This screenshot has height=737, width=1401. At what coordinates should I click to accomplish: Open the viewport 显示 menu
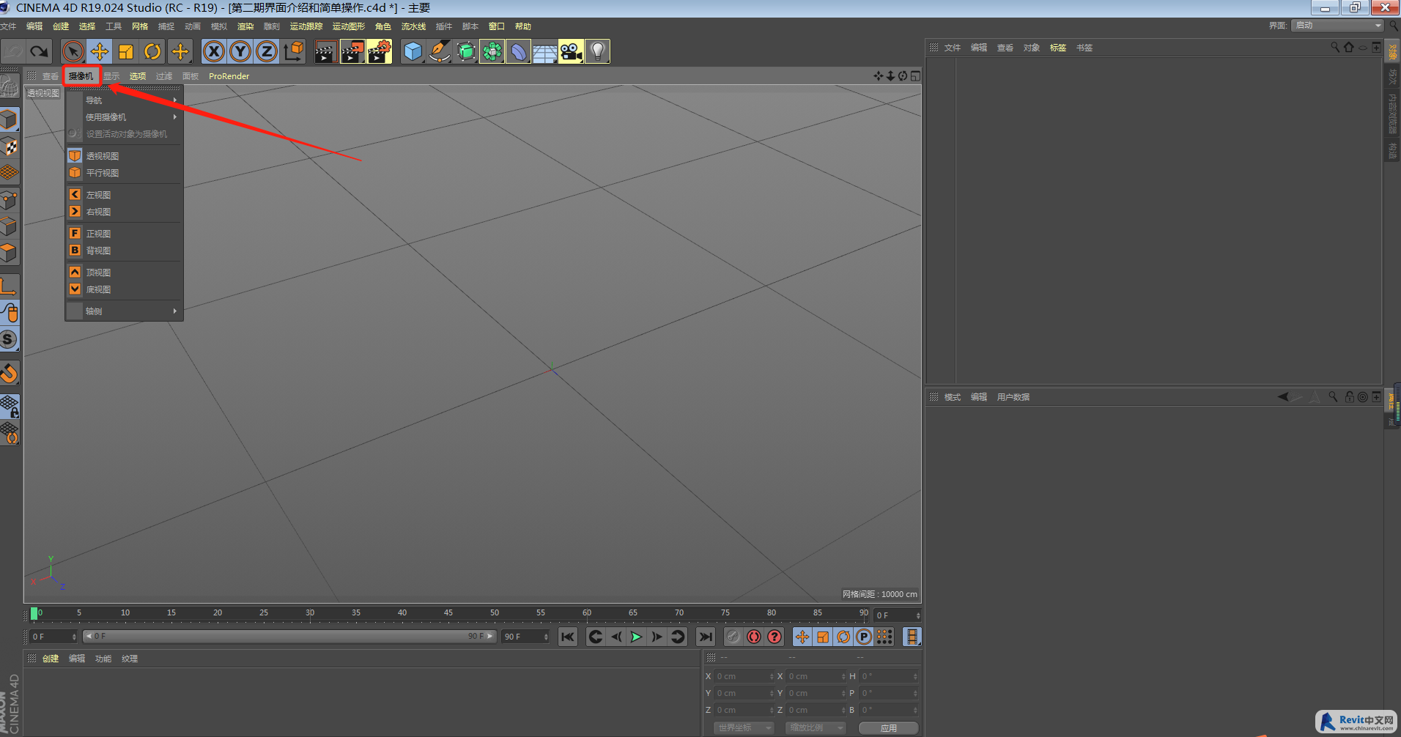point(111,76)
